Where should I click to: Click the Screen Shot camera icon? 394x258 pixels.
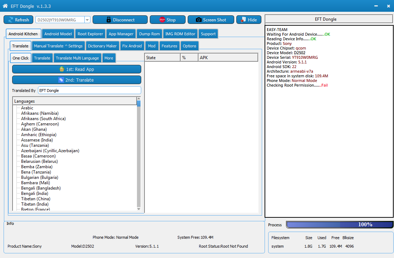tap(198, 20)
